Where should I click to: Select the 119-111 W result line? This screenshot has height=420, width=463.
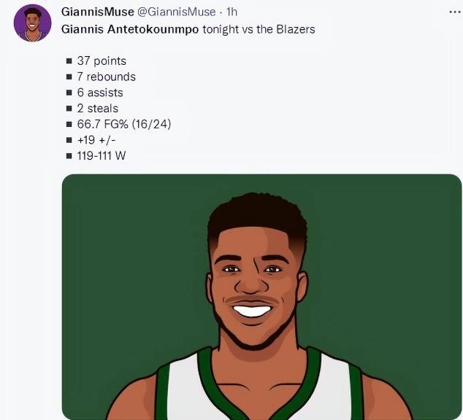coord(101,156)
